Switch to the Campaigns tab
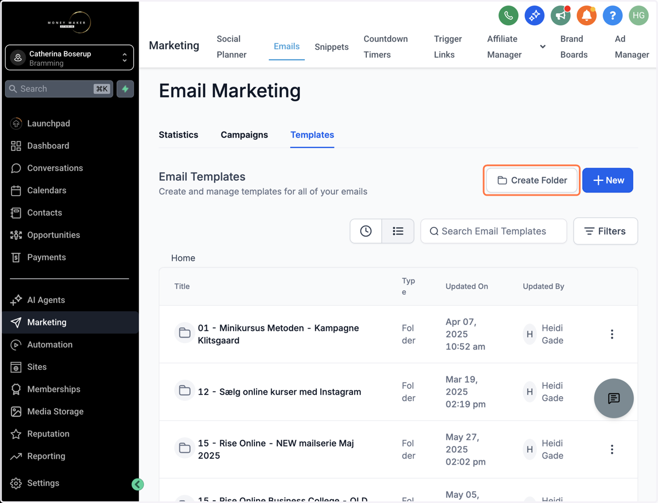 coord(244,135)
